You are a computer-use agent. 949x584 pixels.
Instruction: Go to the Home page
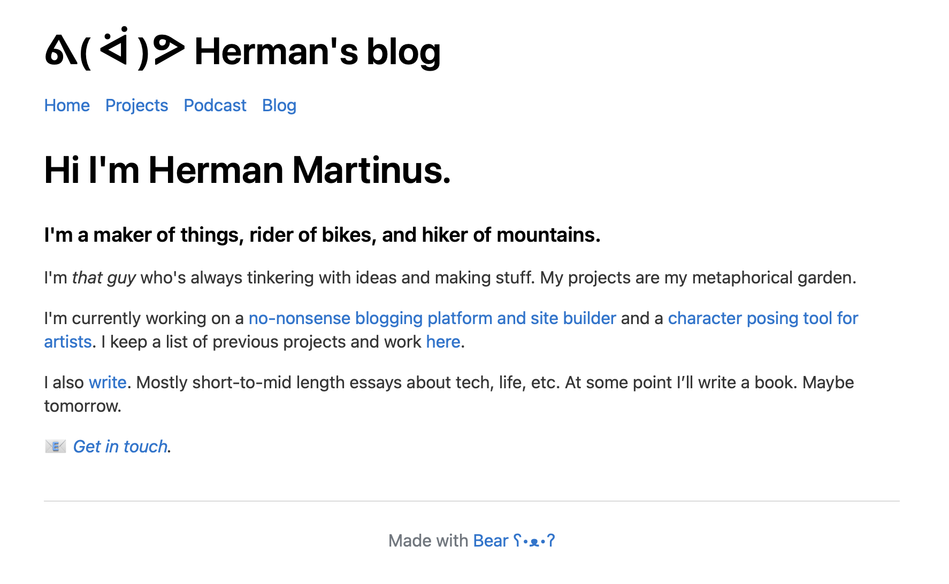pos(67,105)
